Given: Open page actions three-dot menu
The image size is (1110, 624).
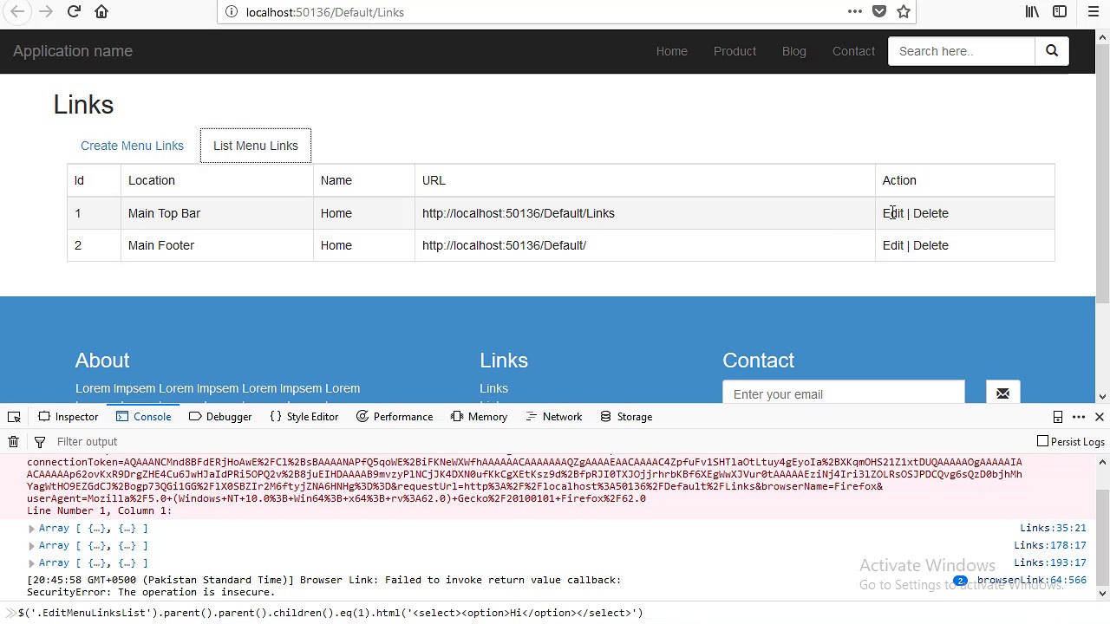Looking at the screenshot, I should pos(855,12).
